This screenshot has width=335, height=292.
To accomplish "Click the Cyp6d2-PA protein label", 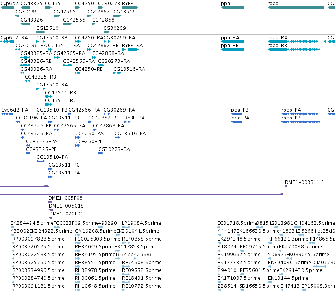I will (15, 110).
